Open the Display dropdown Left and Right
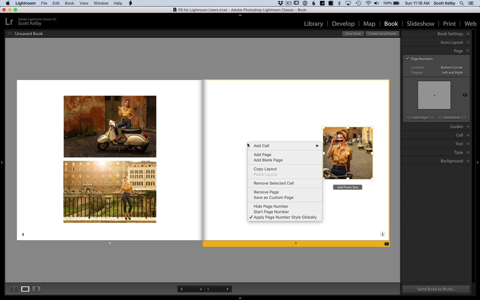 point(454,73)
